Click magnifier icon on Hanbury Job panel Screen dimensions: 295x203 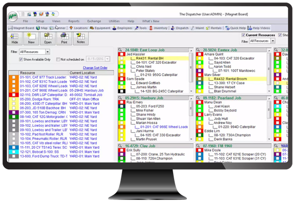click(120, 98)
